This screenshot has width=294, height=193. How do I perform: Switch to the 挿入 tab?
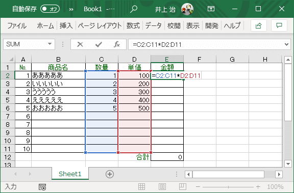[66, 25]
